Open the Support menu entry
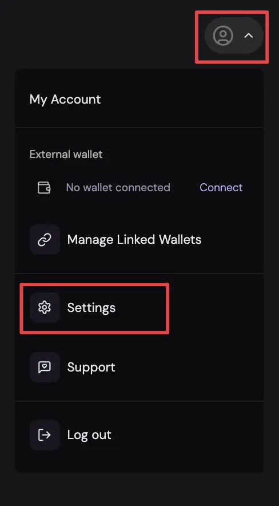The width and height of the screenshot is (279, 506). click(91, 367)
